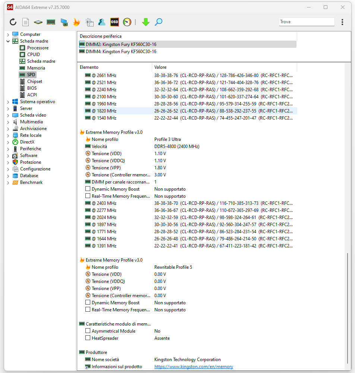Expand the DirectX tree node
This screenshot has height=373, width=355.
(8, 142)
